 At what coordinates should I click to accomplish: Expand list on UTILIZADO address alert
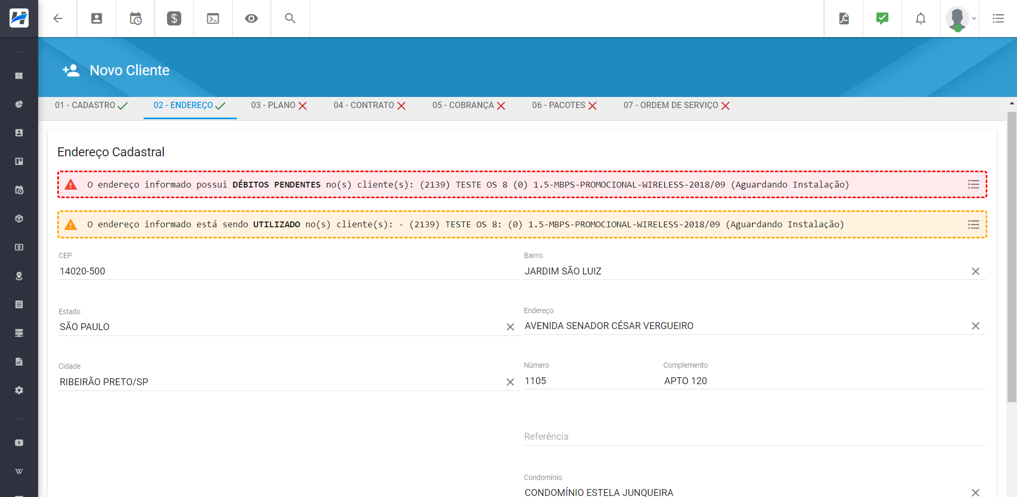click(974, 225)
